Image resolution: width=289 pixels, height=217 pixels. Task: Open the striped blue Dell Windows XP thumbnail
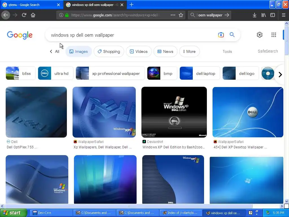(173, 179)
